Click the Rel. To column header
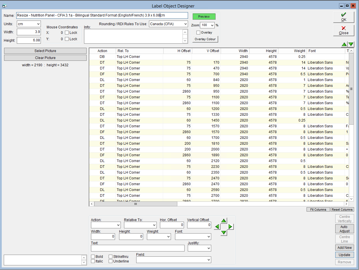 (x=140, y=51)
